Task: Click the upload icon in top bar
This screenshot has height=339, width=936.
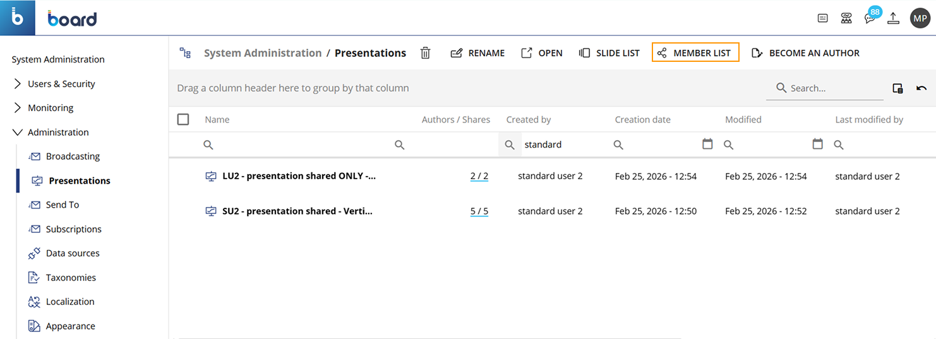Action: coord(893,18)
